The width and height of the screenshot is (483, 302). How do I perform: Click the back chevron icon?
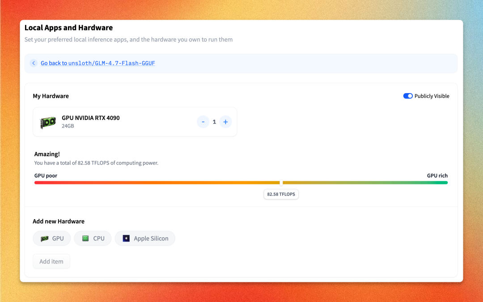34,63
